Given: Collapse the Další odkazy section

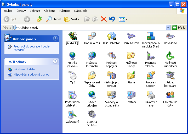Looking at the screenshot, I should pos(55,61).
